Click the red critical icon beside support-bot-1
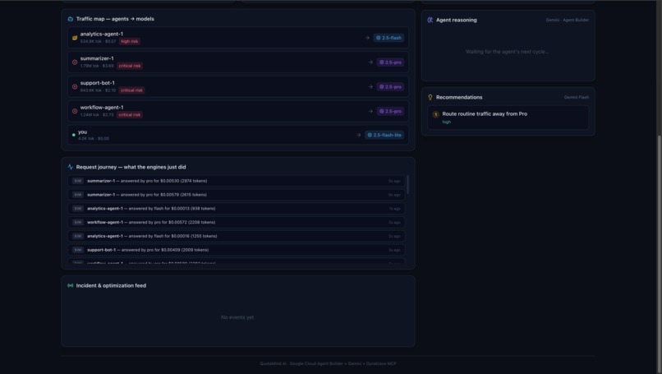This screenshot has height=374, width=662. click(75, 86)
